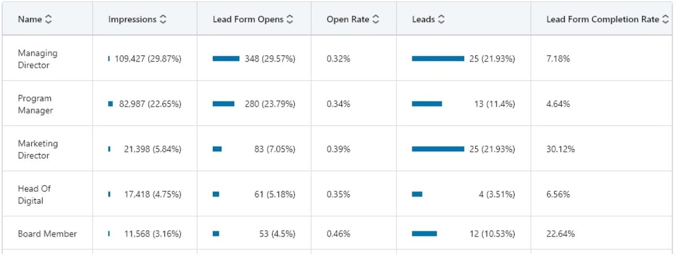Sort by the Name column sort icon
Image resolution: width=677 pixels, height=254 pixels.
click(48, 19)
